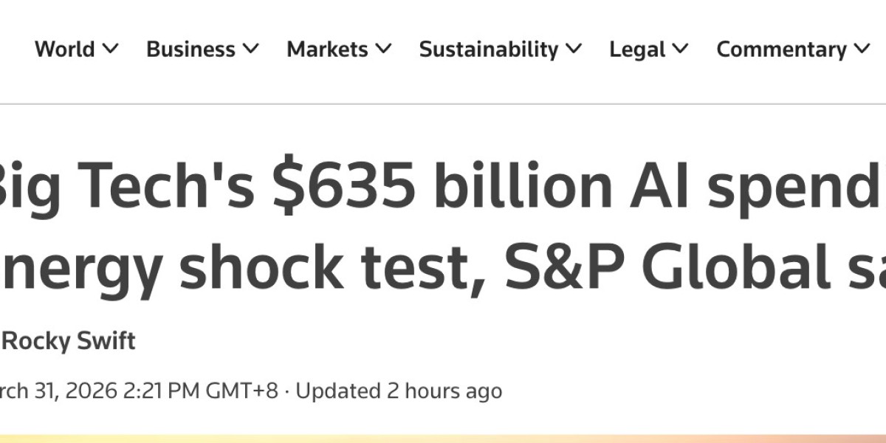Click the article image strip below the dateline
The width and height of the screenshot is (886, 443).
point(443,438)
